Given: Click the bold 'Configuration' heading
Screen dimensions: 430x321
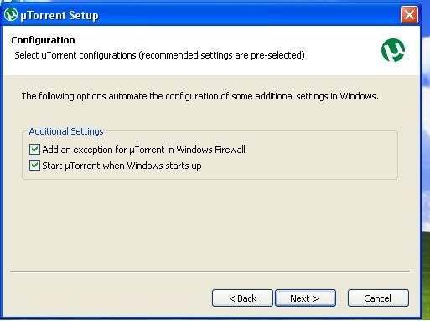Looking at the screenshot, I should 43,40.
